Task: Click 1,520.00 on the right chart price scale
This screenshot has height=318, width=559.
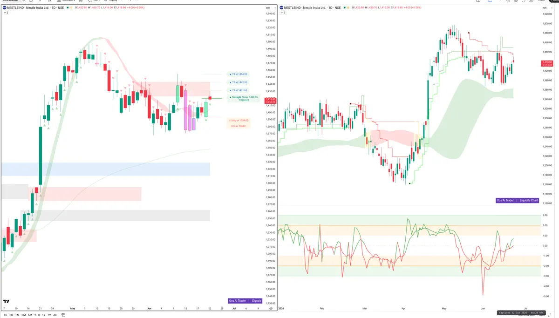Action: click(547, 14)
